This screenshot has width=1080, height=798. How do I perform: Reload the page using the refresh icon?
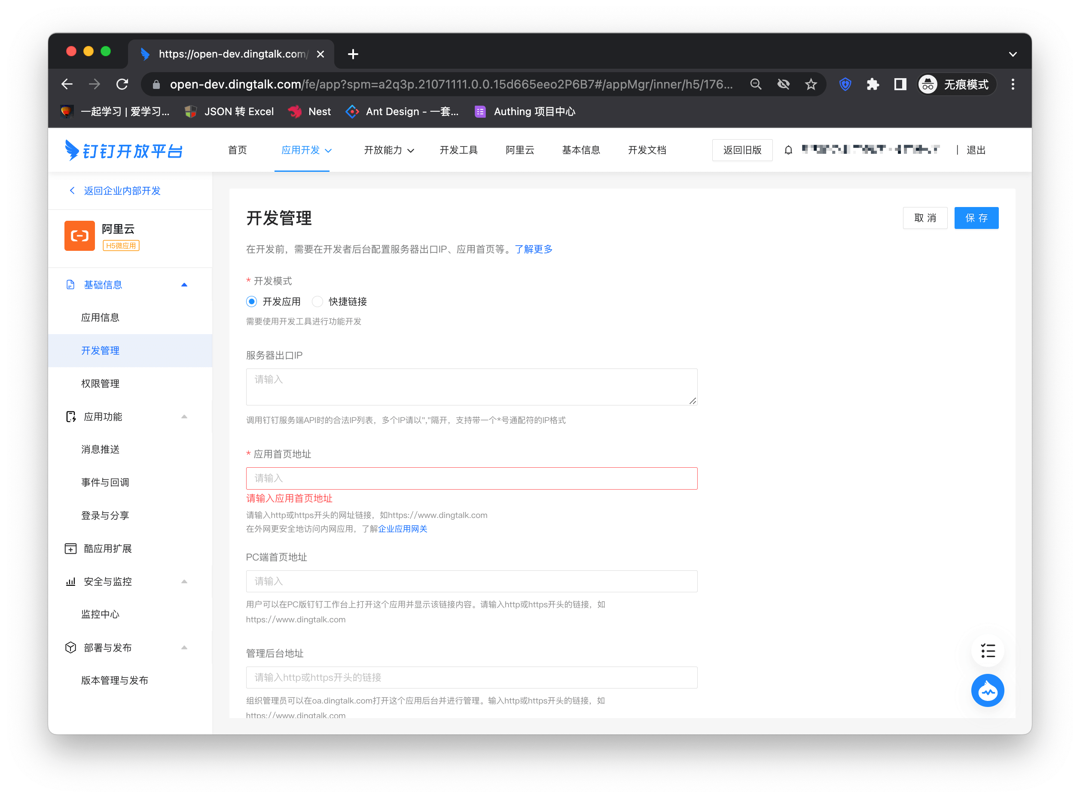[x=122, y=85]
